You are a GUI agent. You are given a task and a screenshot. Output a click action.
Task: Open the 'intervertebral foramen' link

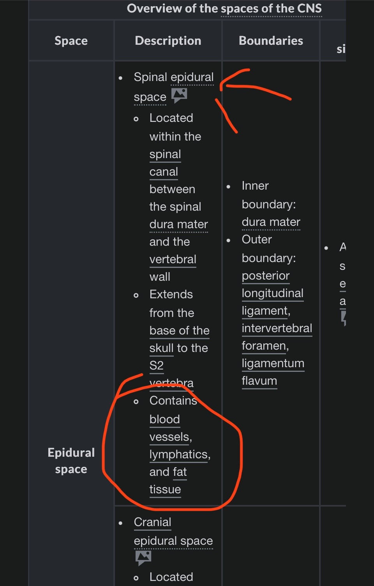point(277,337)
